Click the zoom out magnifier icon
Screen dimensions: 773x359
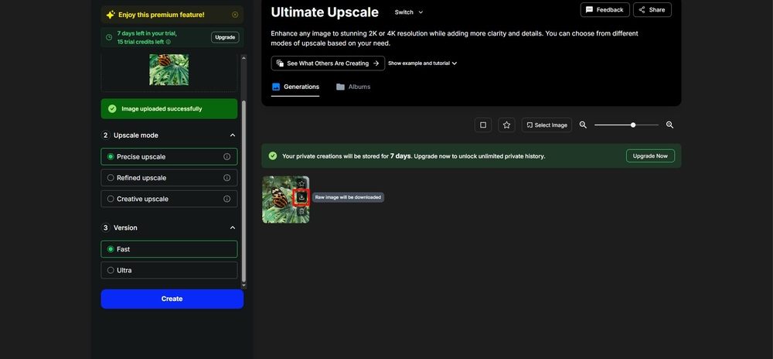tap(583, 125)
